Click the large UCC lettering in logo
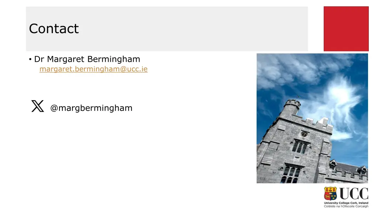This screenshot has width=378, height=212. 353,194
